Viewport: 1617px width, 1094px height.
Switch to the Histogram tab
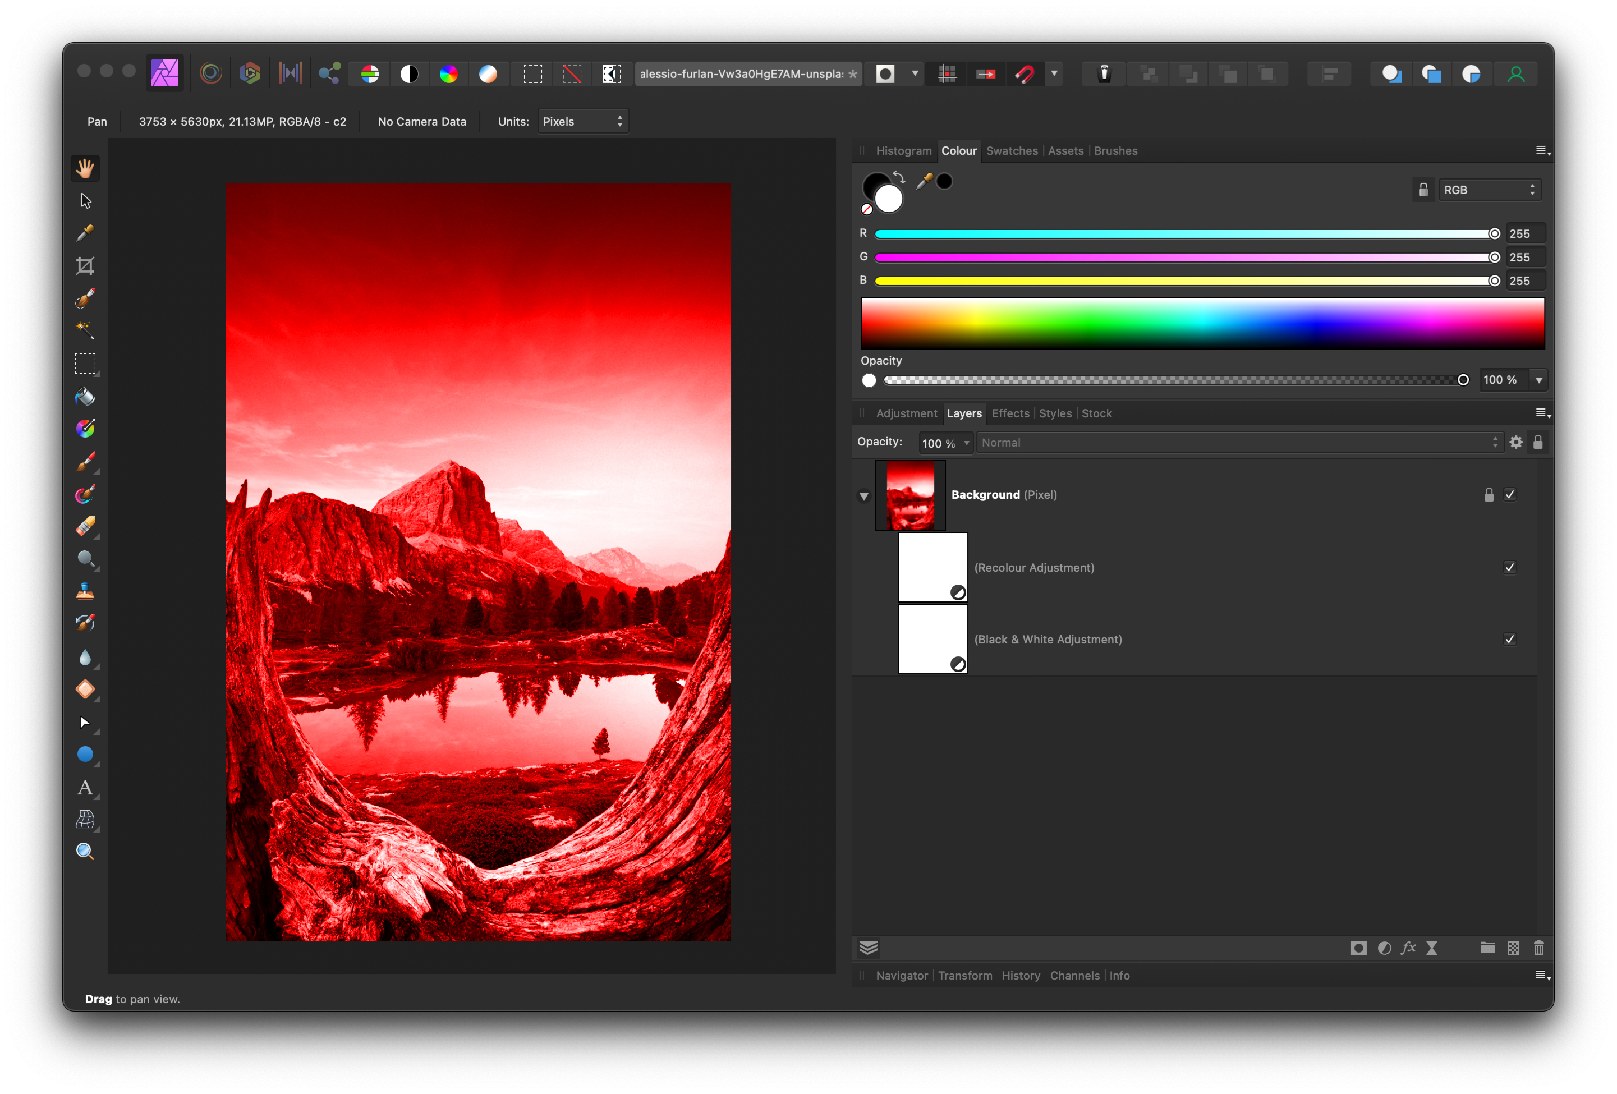click(x=903, y=151)
